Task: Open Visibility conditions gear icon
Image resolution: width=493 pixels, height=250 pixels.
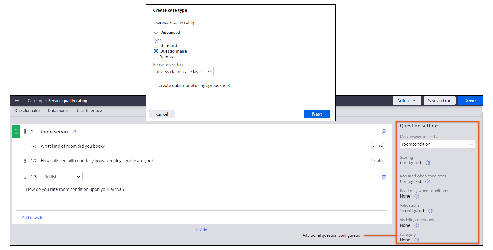Action: click(417, 225)
